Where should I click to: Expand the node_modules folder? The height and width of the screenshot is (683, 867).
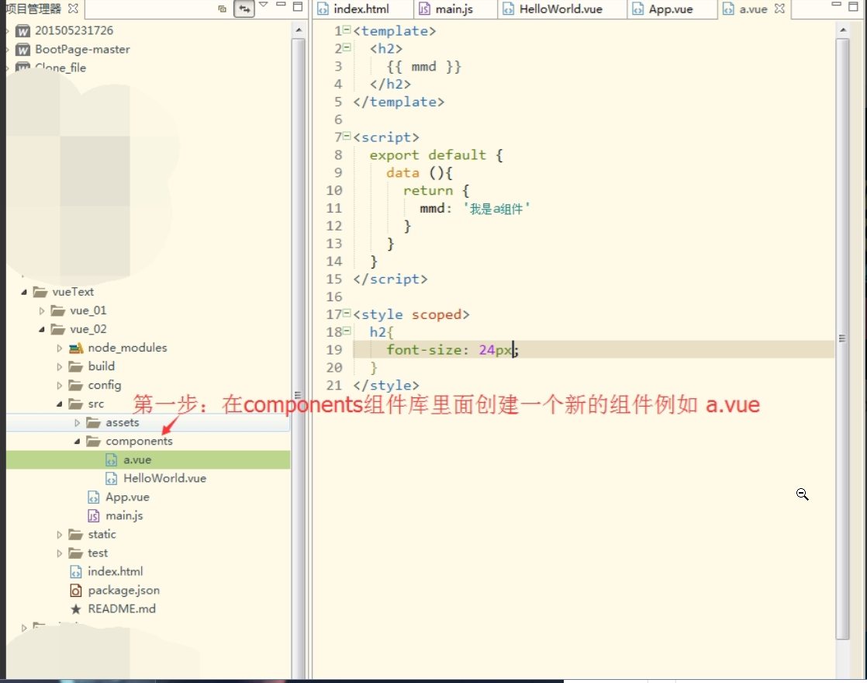pos(59,348)
